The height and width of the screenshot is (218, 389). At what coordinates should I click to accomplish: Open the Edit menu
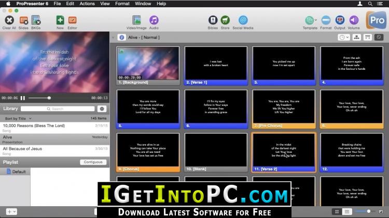pos(70,4)
